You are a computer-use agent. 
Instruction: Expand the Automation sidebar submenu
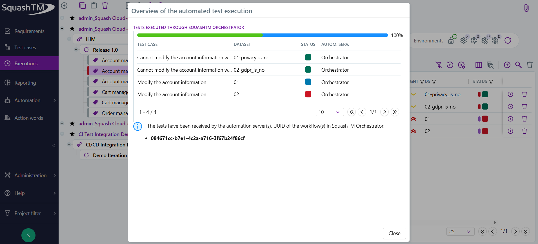[54, 100]
